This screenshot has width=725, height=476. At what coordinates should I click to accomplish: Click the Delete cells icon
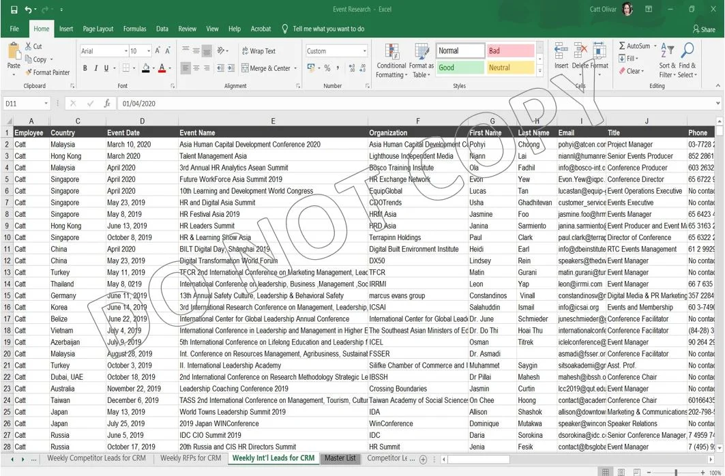pos(580,50)
